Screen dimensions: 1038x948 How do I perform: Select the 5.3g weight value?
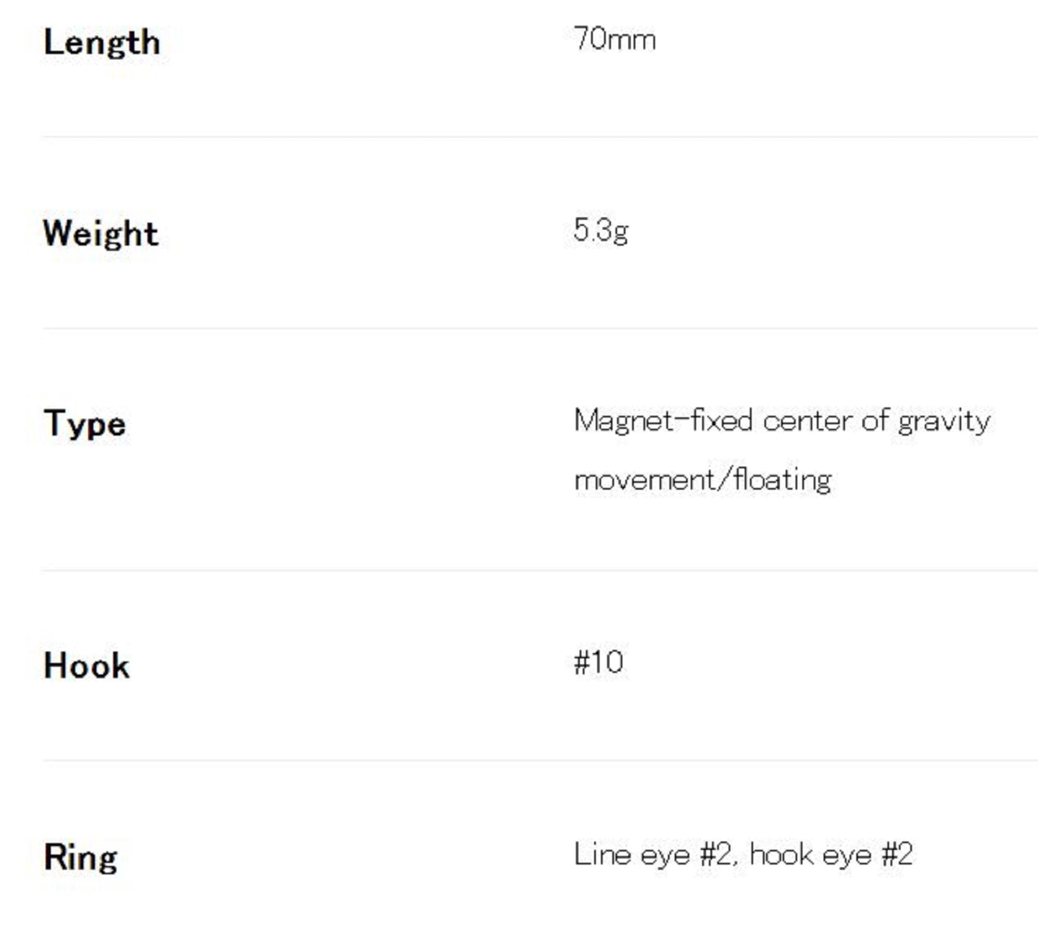[x=600, y=230]
